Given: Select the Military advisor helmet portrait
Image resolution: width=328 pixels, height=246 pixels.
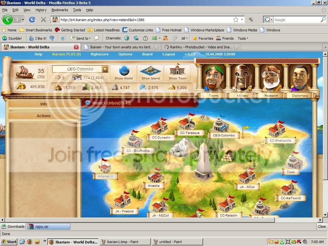Looking at the screenshot, I should point(242,78).
